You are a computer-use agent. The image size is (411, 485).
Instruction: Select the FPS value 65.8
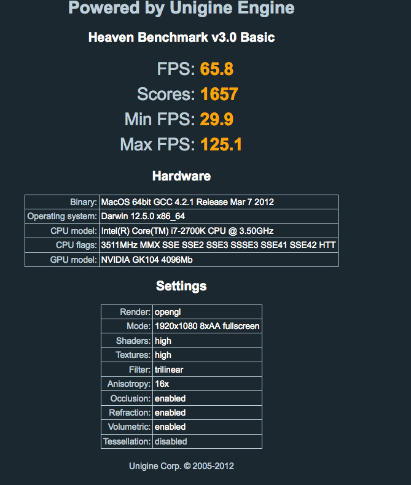pyautogui.click(x=217, y=69)
